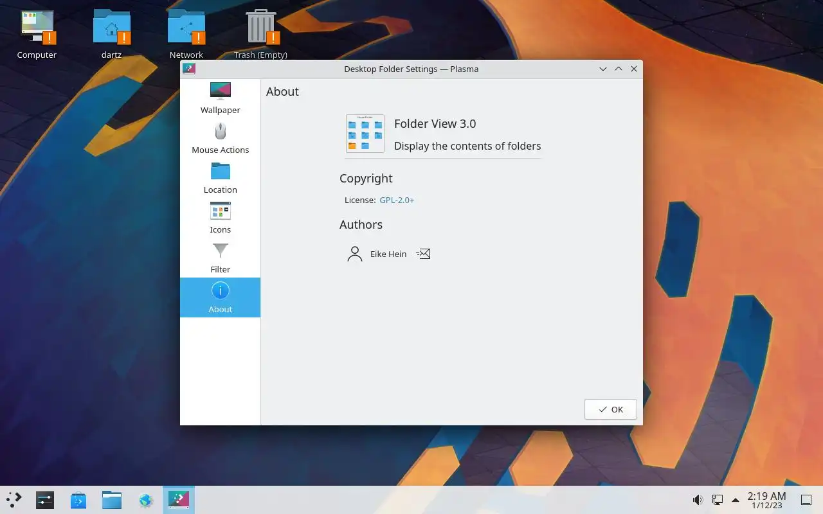Select the Computer desktop icon
823x514 pixels.
click(37, 35)
